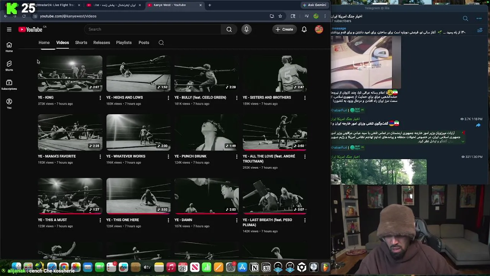Open options menu for YE - BULLY video
The height and width of the screenshot is (276, 490).
tap(236, 98)
